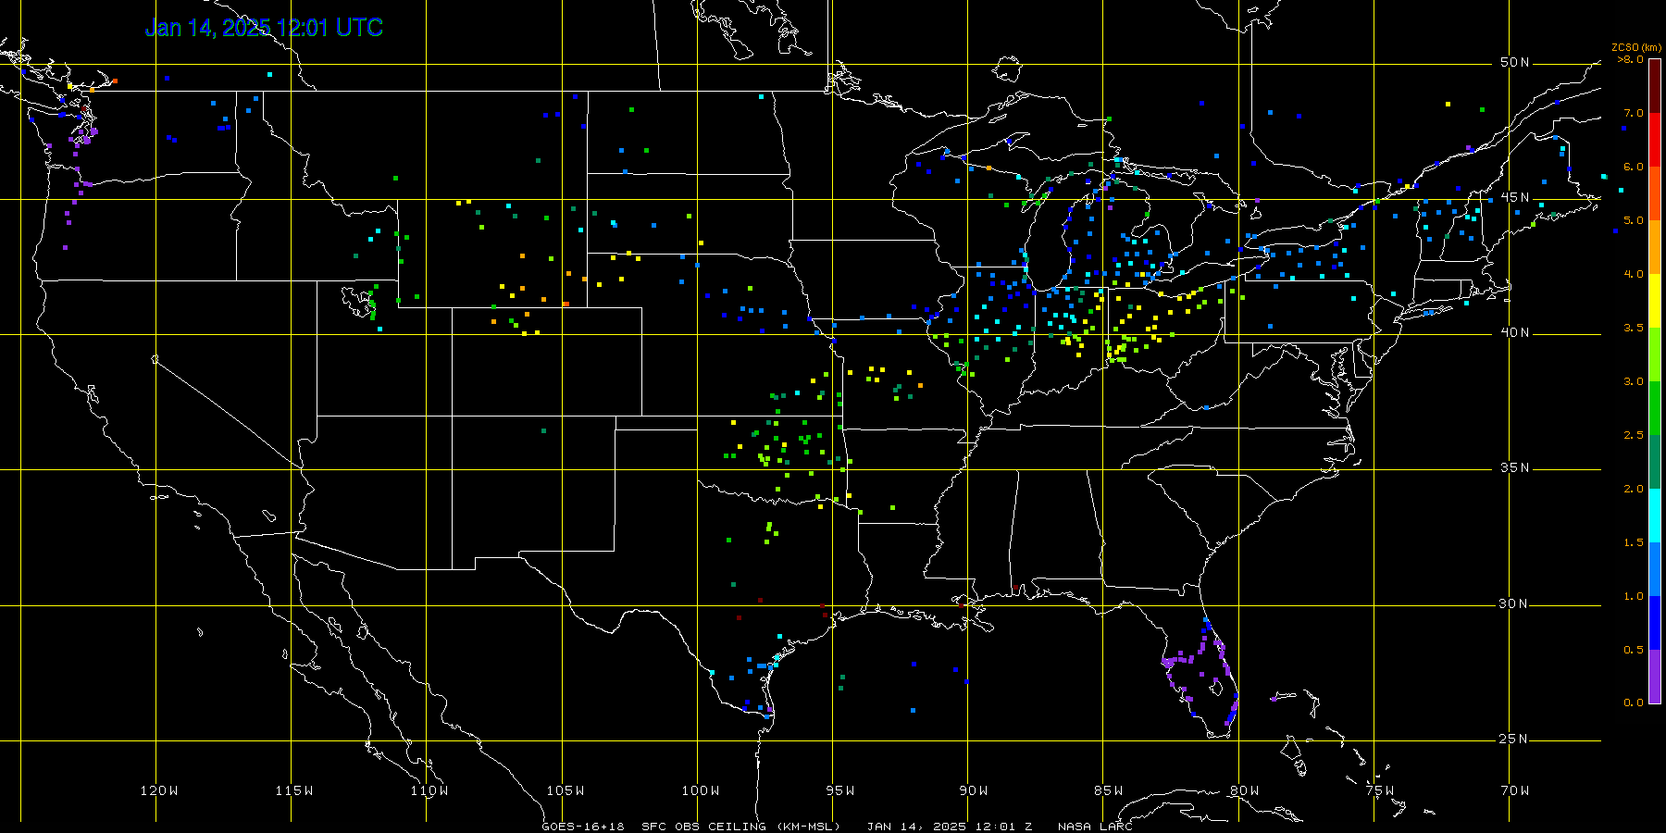Click the 6.0 legend value
The height and width of the screenshot is (833, 1666).
tap(1634, 168)
